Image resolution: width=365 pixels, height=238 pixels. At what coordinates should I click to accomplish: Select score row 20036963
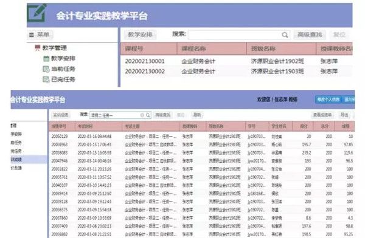[201, 144]
